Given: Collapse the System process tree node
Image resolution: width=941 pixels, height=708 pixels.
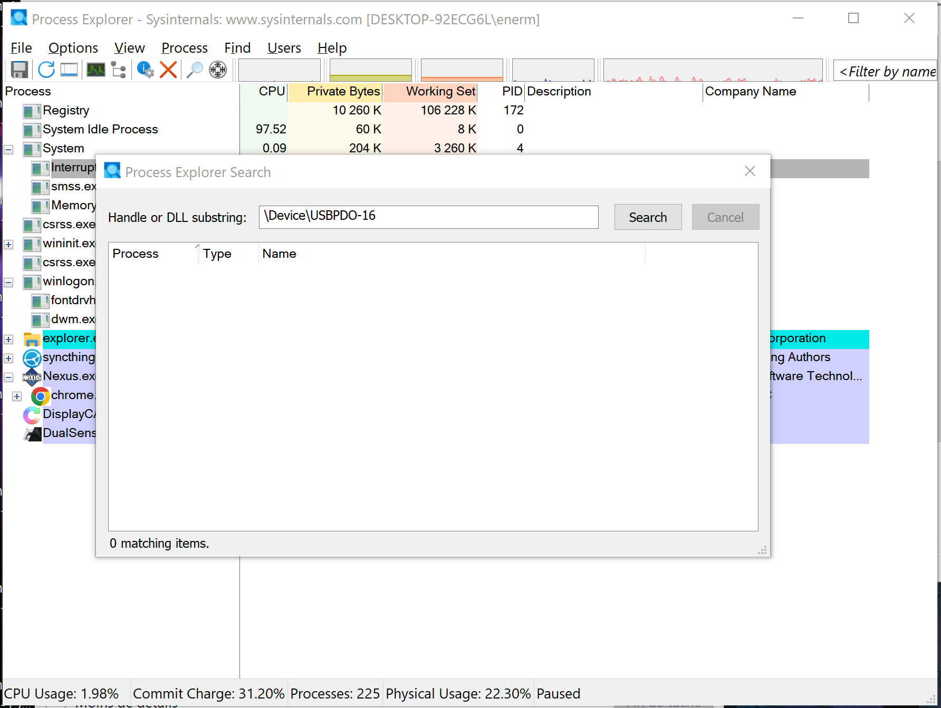Looking at the screenshot, I should pyautogui.click(x=8, y=150).
